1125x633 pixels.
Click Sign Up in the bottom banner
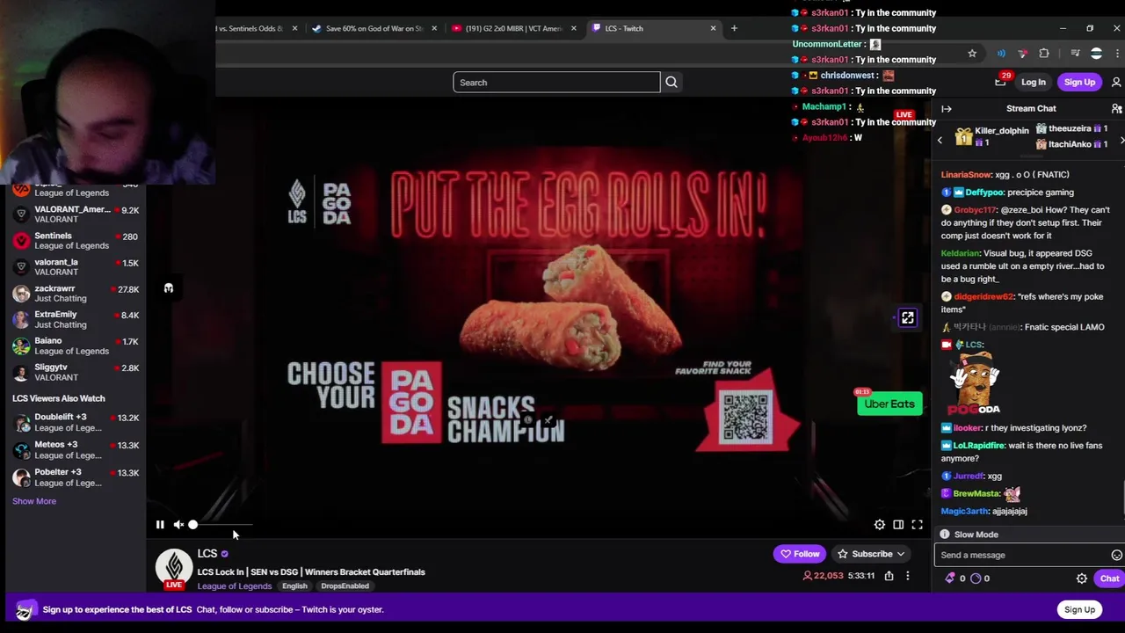(1079, 610)
